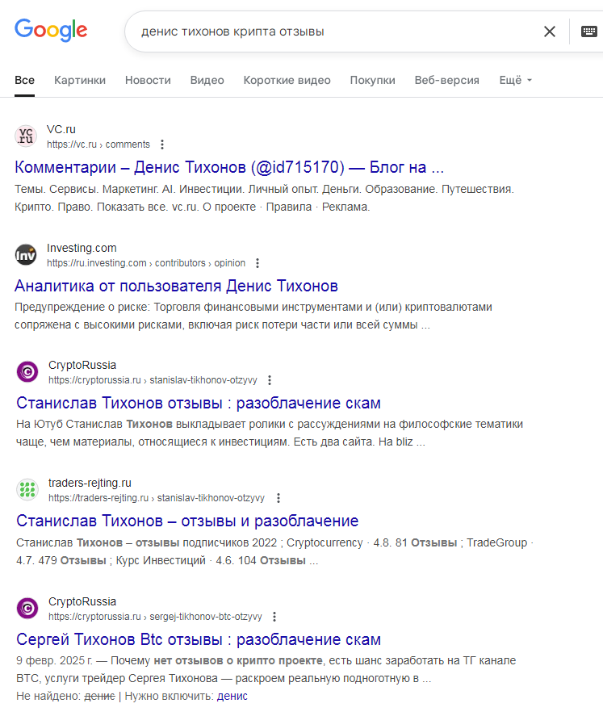The width and height of the screenshot is (603, 716).
Task: Click the Investing.com favicon
Action: 27,255
